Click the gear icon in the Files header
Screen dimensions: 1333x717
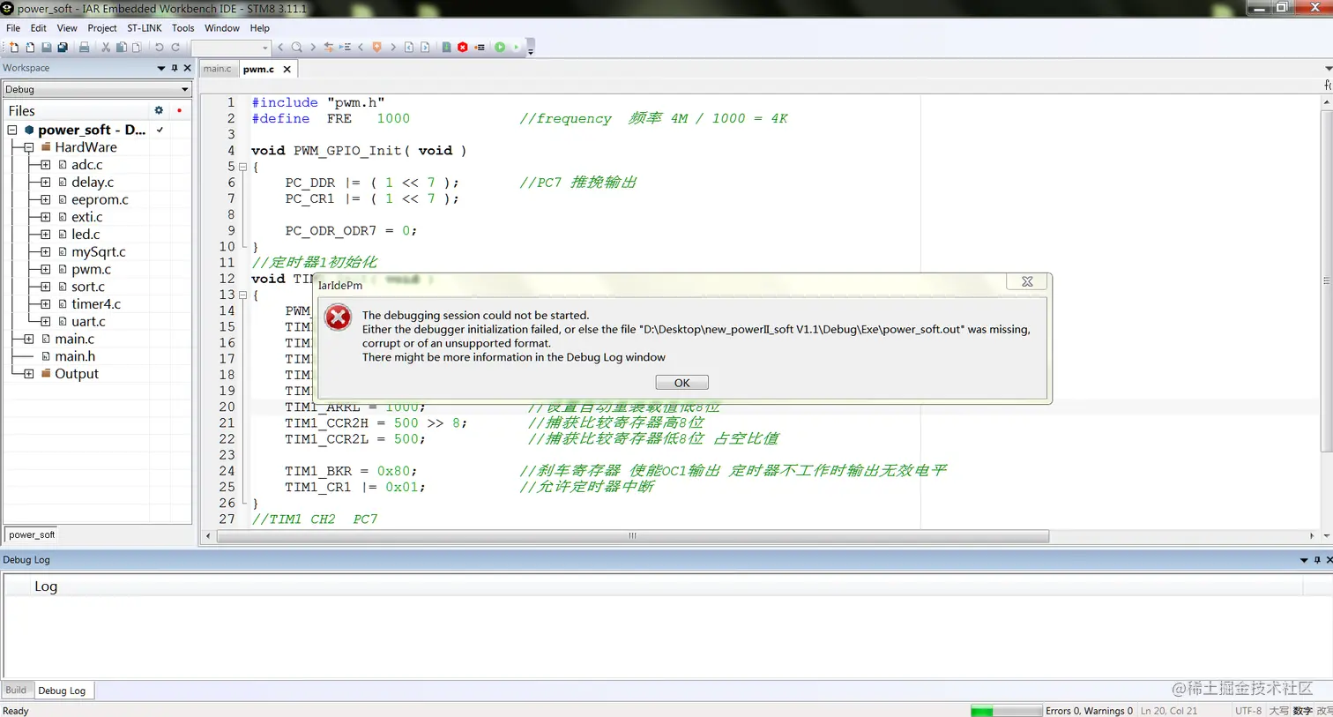[x=159, y=110]
